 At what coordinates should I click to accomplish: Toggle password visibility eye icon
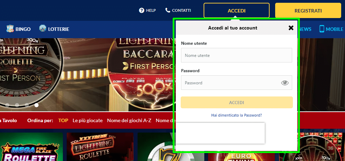[x=285, y=83]
